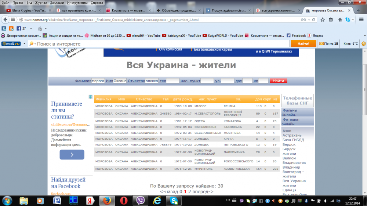This screenshot has width=367, height=206.
Task: Open Skype from the taskbar
Action: 174,200
